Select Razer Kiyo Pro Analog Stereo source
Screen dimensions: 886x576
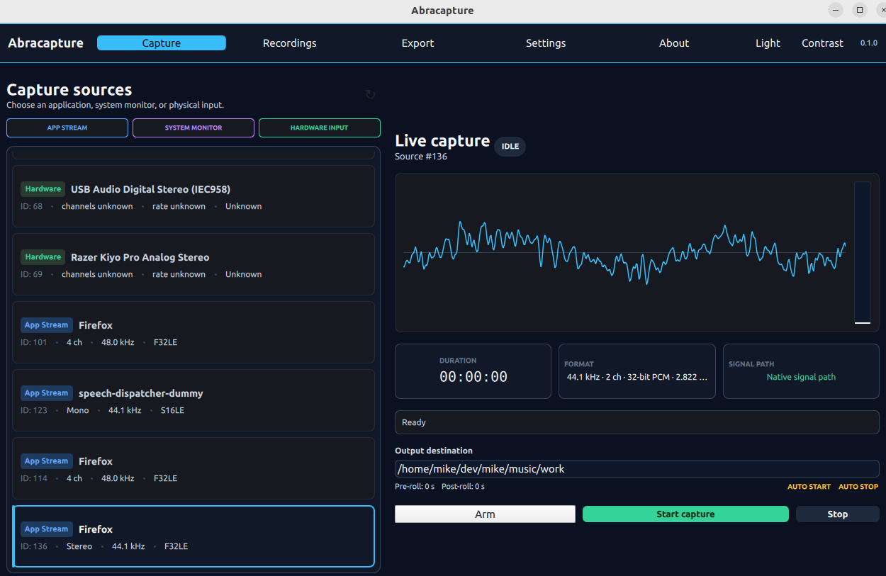[x=194, y=264]
